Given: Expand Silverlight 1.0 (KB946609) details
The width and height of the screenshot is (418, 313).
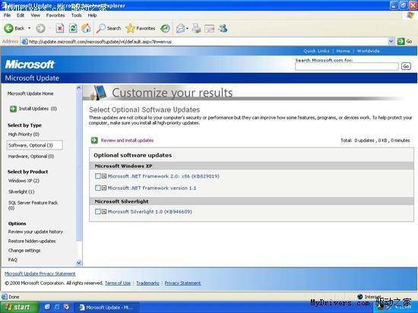Looking at the screenshot, I should click(104, 212).
